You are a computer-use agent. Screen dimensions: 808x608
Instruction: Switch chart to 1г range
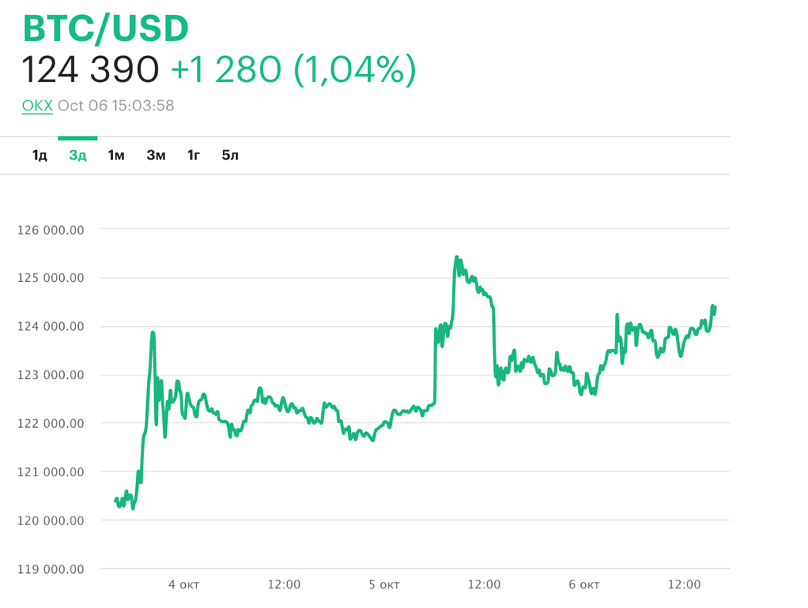(x=194, y=156)
